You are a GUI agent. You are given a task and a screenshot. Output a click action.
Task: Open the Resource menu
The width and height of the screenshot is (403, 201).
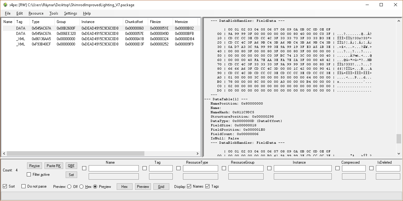click(x=36, y=13)
